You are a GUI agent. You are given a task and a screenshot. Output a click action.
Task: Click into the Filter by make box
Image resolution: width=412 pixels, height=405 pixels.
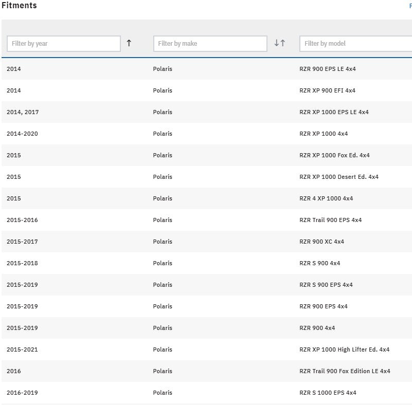click(210, 44)
